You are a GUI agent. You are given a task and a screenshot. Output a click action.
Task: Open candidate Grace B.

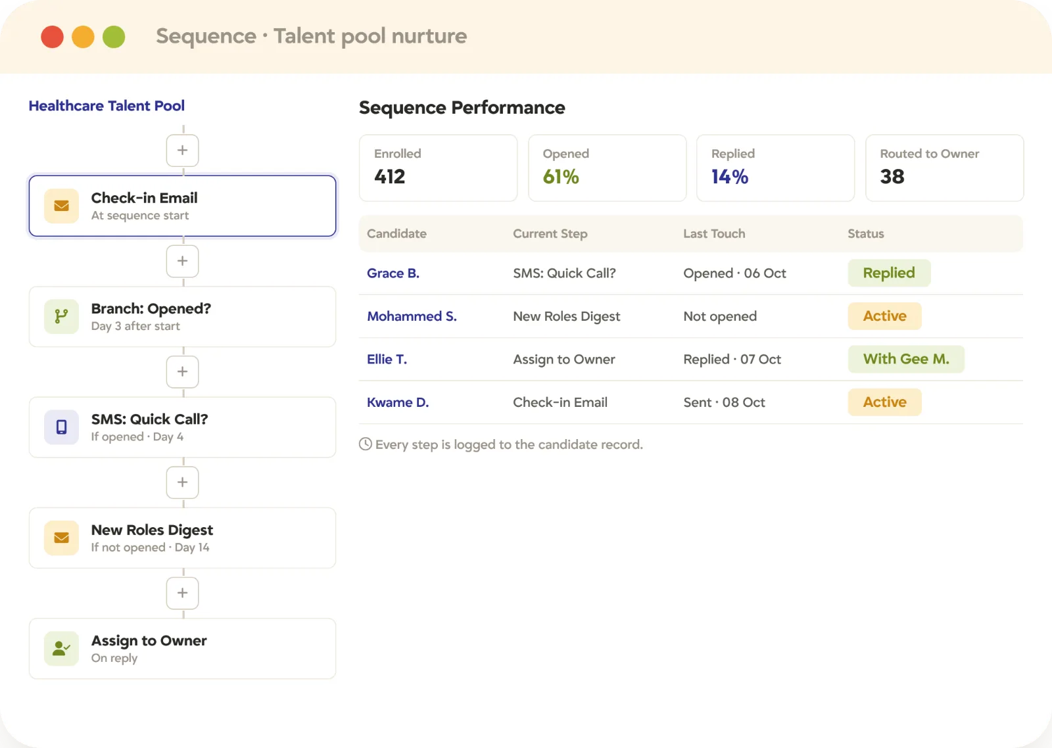[393, 273]
